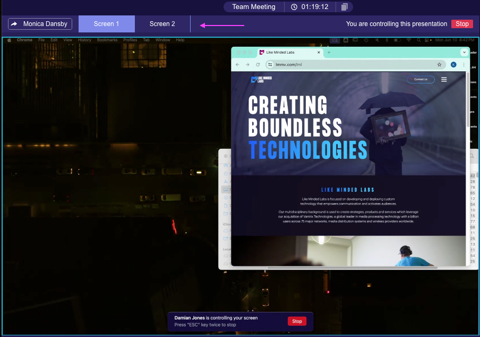480x337 pixels.
Task: Open Spotlight search from the menu bar
Action: pos(418,40)
